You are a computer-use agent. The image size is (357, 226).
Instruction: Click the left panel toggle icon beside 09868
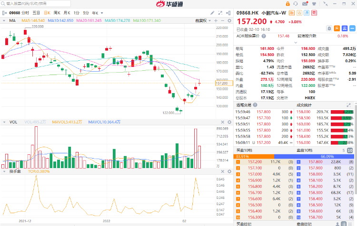click(4, 13)
